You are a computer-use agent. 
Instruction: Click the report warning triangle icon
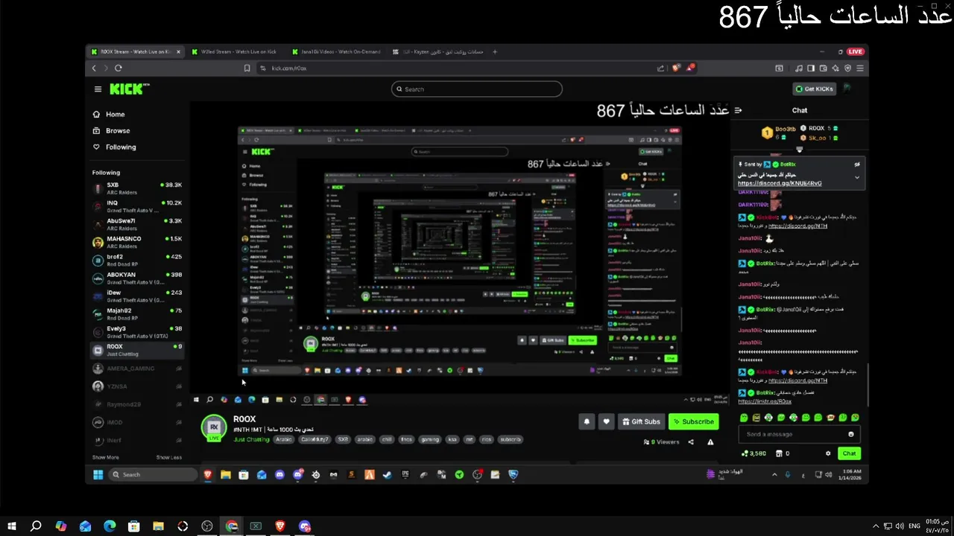710,442
